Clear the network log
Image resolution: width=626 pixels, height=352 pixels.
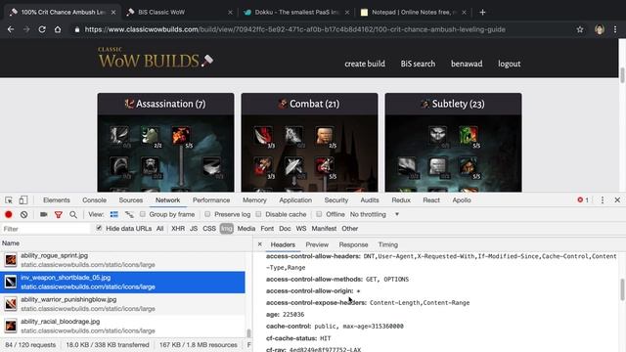tap(23, 214)
